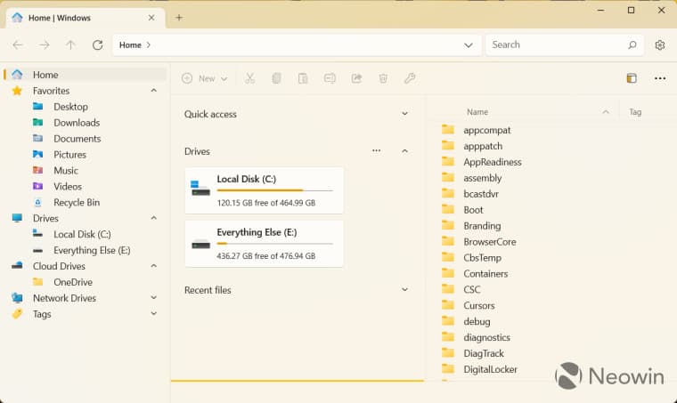Select Downloads in the sidebar
The height and width of the screenshot is (403, 677).
click(x=77, y=123)
